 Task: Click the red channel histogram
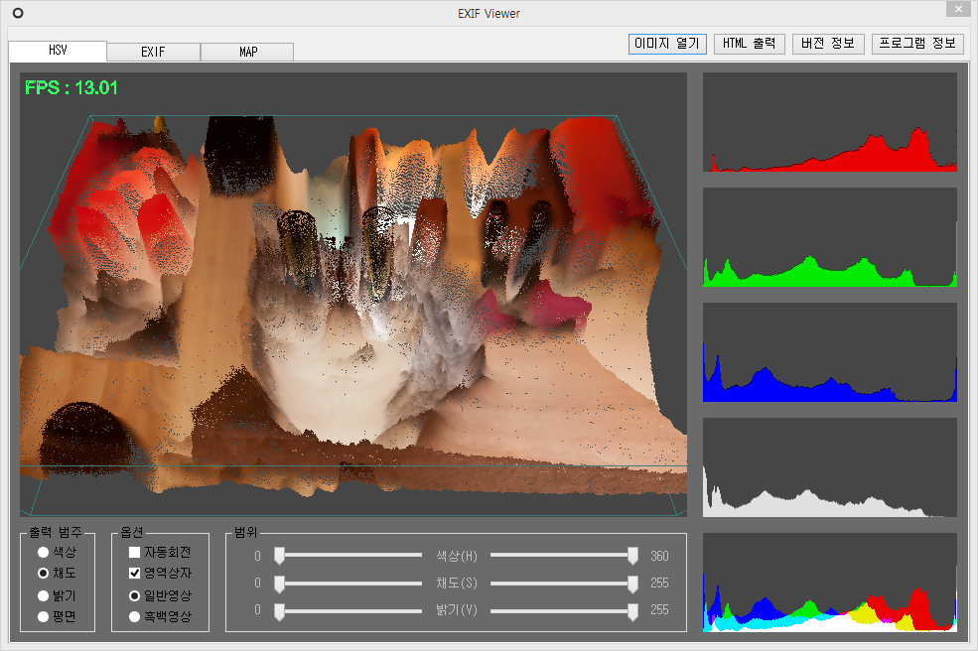tap(829, 122)
